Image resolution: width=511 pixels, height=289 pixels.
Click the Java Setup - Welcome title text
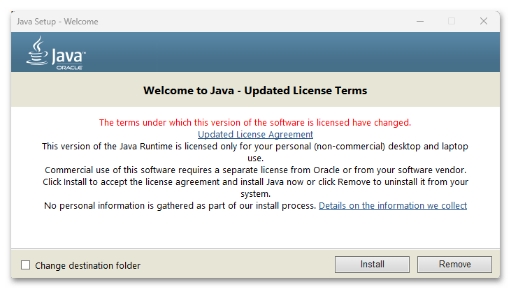[x=57, y=22]
